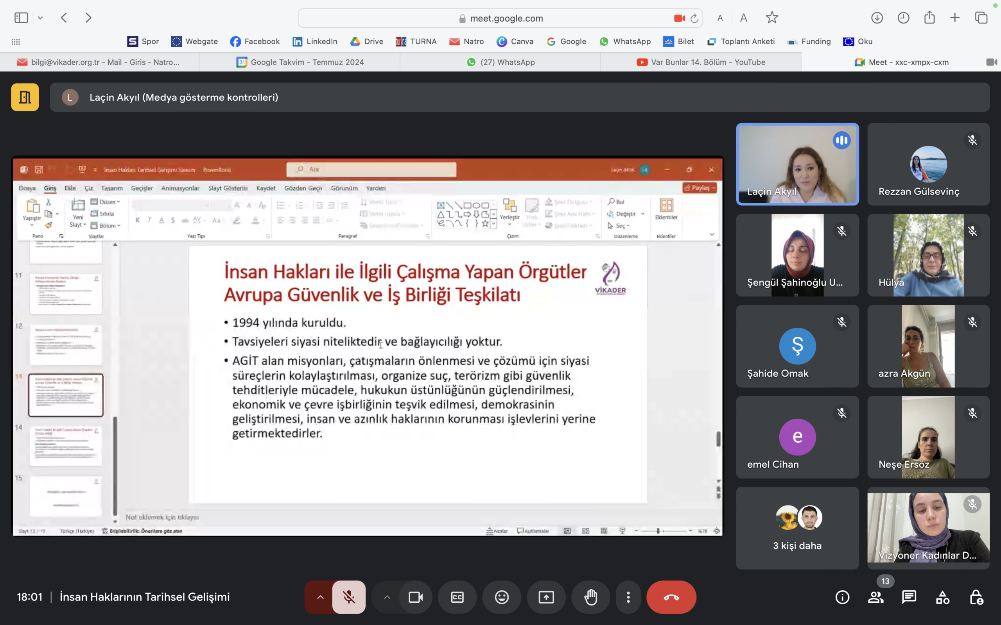Show the participants people icon

point(875,597)
